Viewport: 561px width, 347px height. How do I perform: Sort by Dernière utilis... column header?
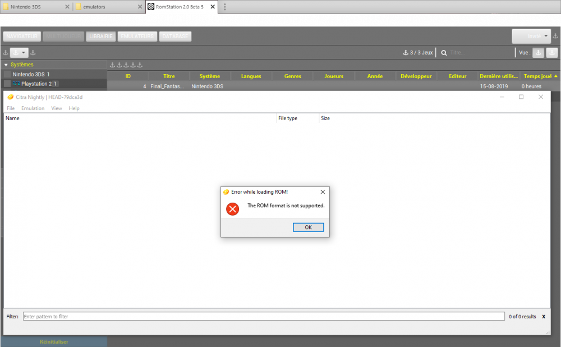(498, 76)
